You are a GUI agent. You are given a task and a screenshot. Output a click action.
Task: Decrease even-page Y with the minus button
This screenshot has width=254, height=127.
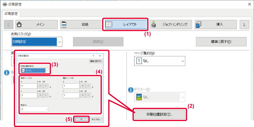point(88,96)
